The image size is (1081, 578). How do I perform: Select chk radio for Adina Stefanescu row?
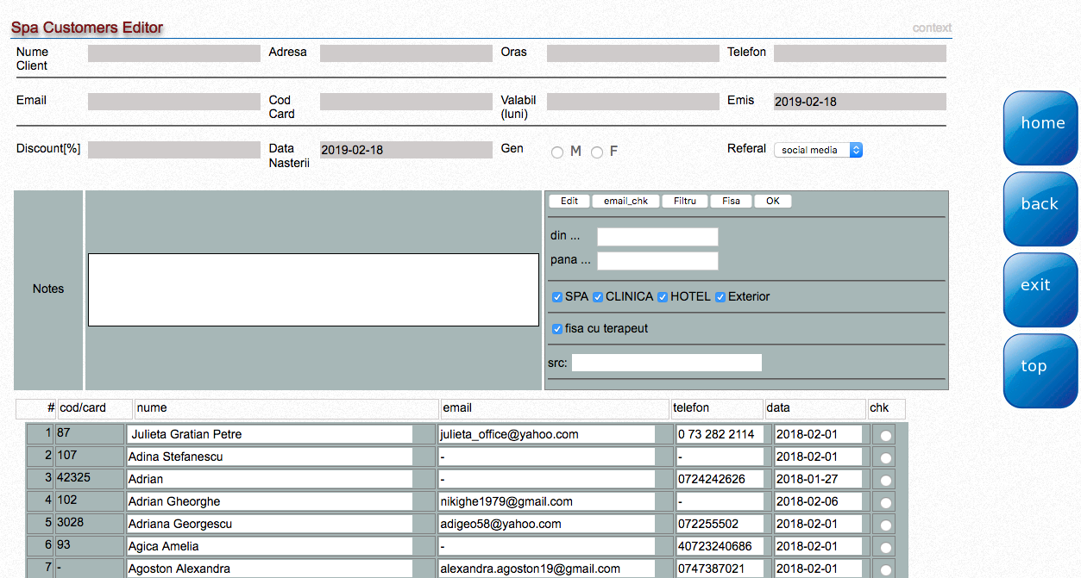885,458
